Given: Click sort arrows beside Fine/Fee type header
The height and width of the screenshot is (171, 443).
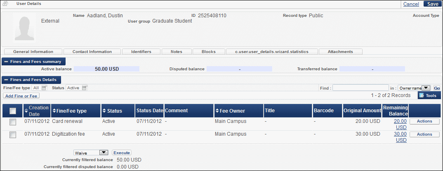Looking at the screenshot, I should [x=54, y=111].
